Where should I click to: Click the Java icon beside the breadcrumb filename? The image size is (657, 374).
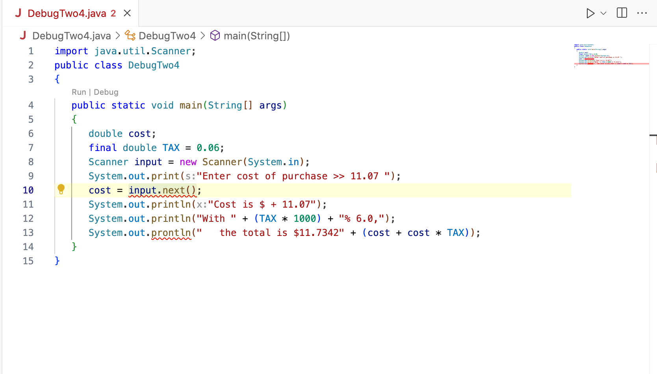(x=22, y=35)
